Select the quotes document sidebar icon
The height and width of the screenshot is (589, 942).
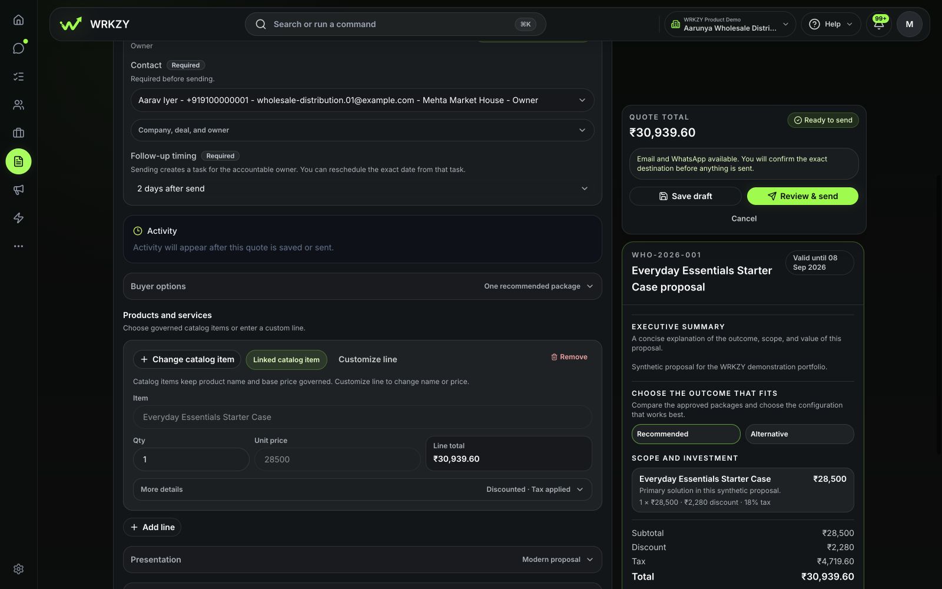point(18,161)
